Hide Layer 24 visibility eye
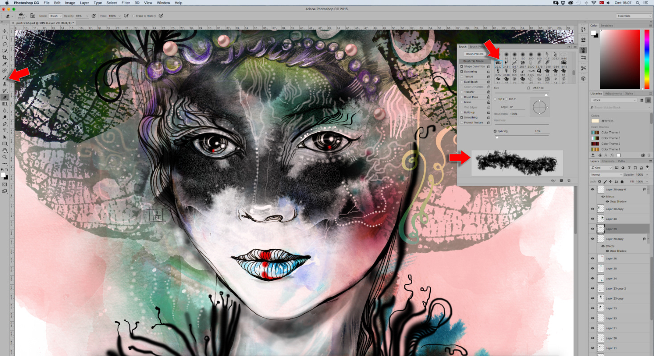654x356 pixels. [593, 279]
